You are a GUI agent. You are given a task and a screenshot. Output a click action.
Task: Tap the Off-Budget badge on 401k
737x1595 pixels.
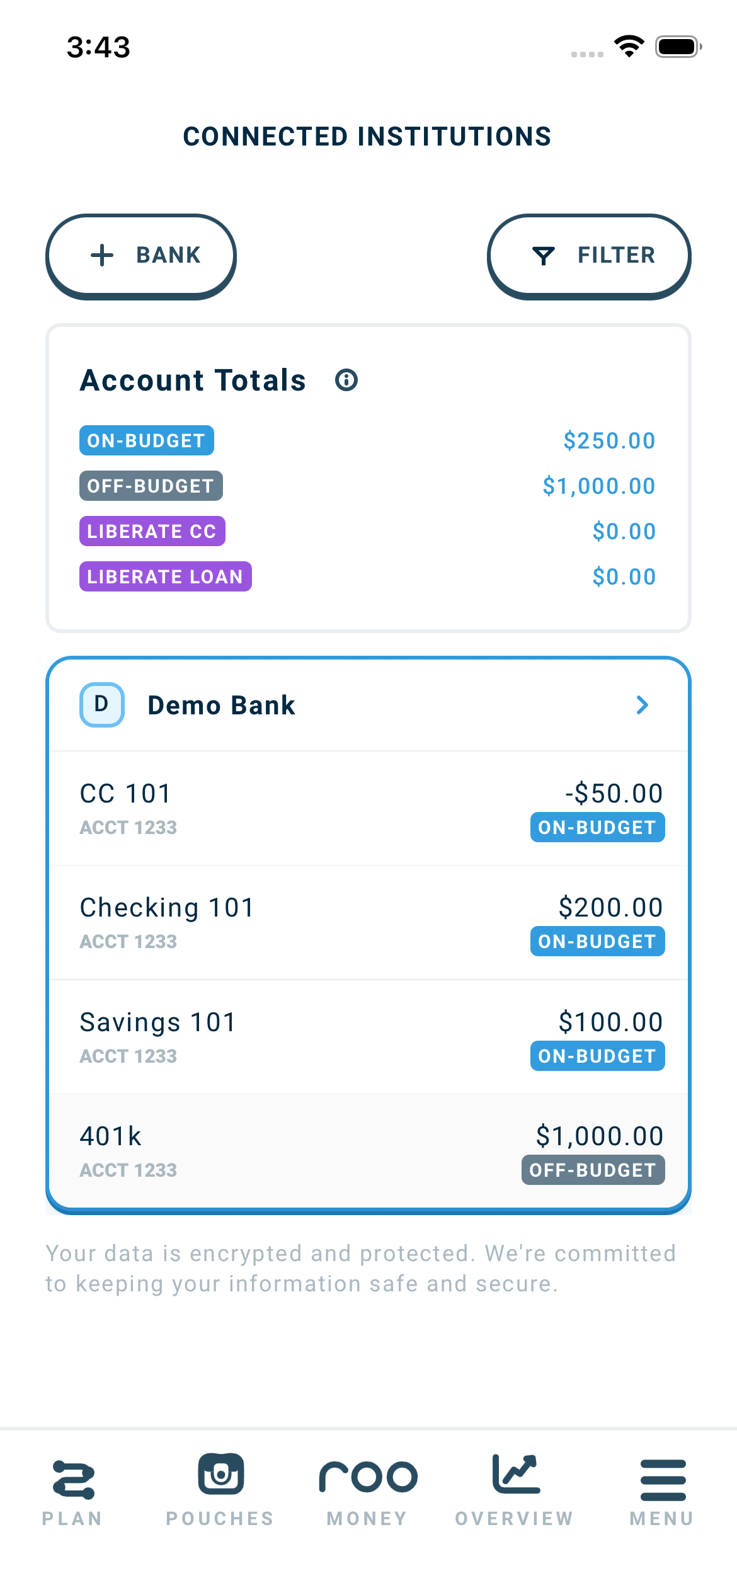(x=593, y=1170)
